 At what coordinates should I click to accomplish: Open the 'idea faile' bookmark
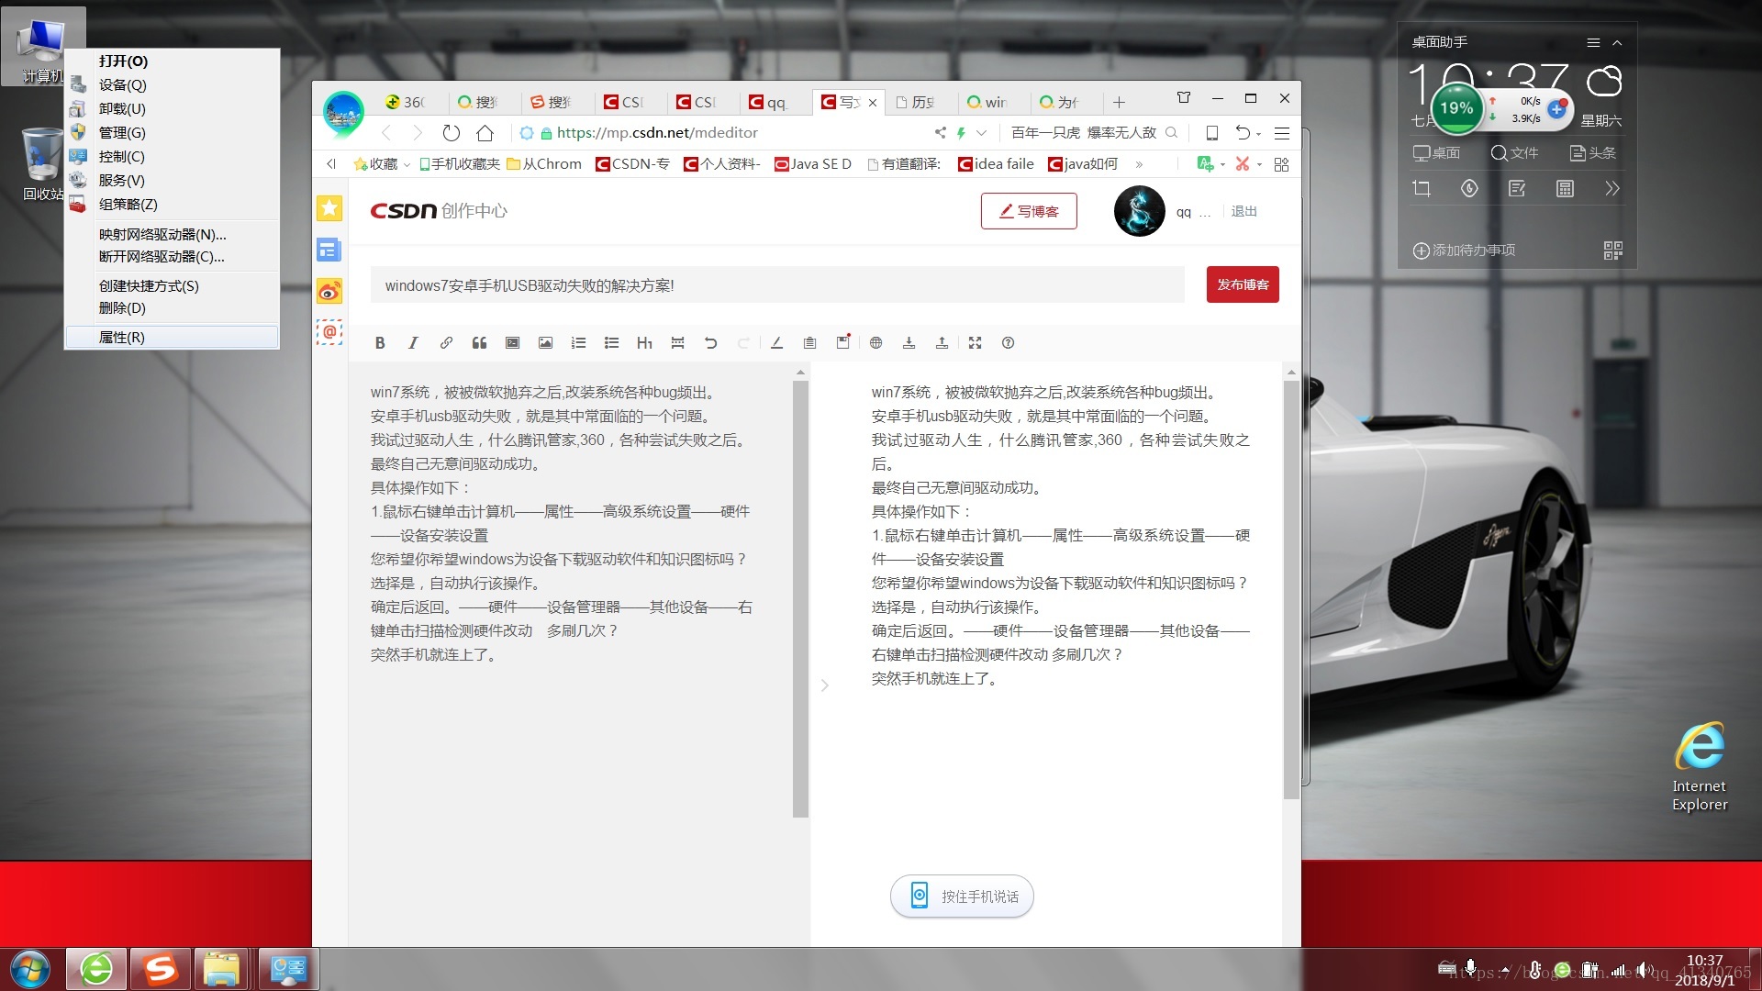coord(997,164)
